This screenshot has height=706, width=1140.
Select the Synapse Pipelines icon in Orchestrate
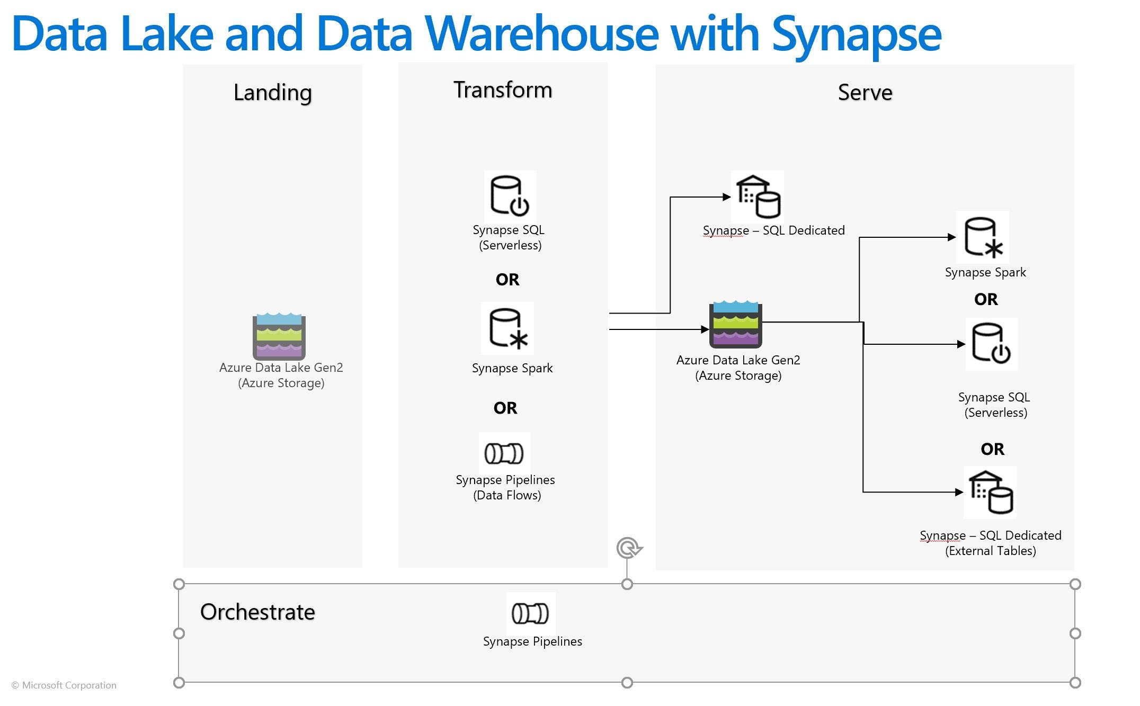click(x=530, y=614)
